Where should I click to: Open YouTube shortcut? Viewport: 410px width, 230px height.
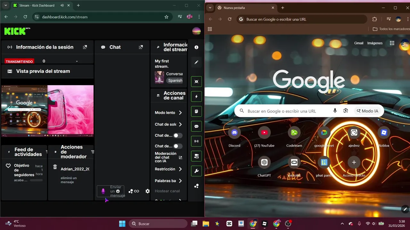point(264,137)
